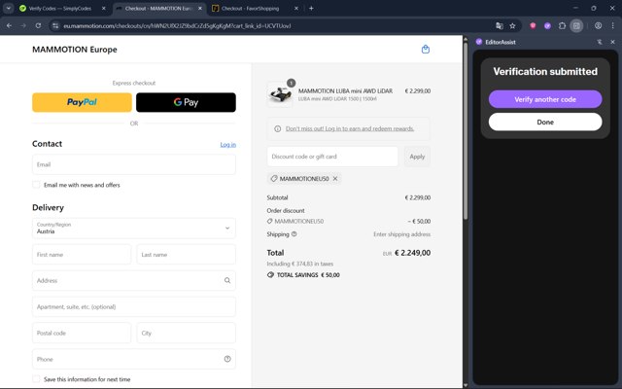Screen dimensions: 622x389
Task: Open site information icon in address bar
Action: 55,26
